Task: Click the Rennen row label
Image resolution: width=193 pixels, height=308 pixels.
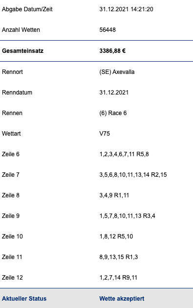Action: [12, 113]
